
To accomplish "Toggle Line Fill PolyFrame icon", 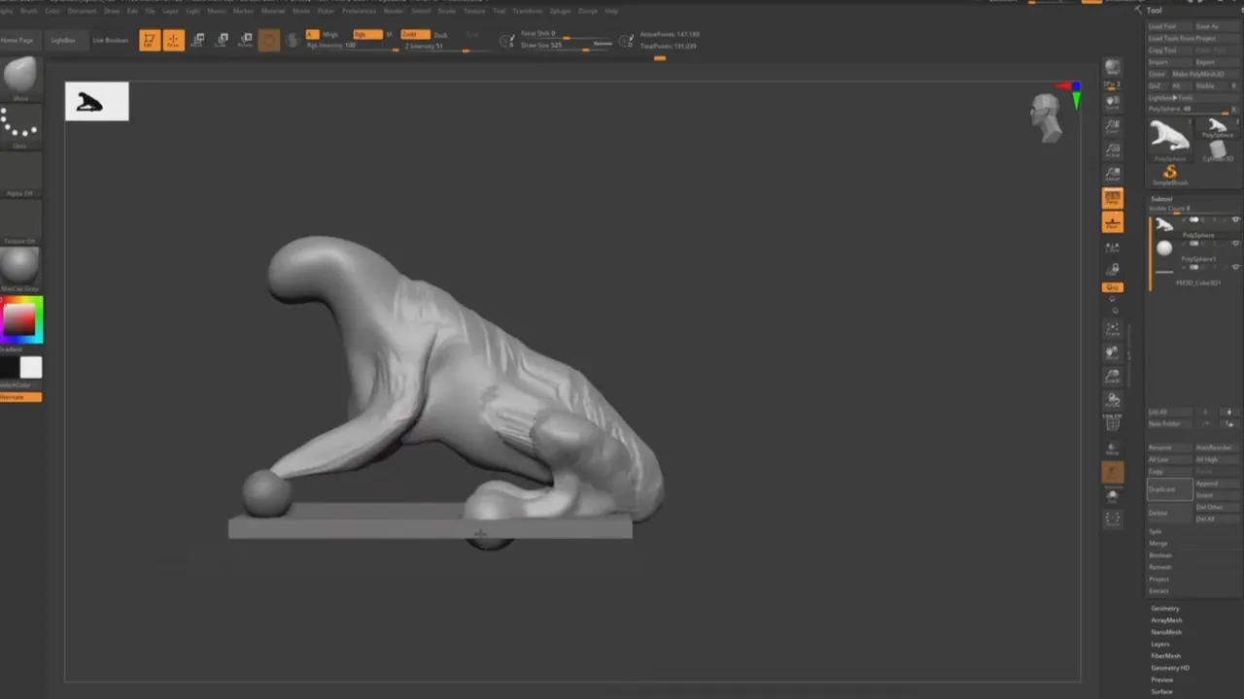I will tap(1113, 423).
